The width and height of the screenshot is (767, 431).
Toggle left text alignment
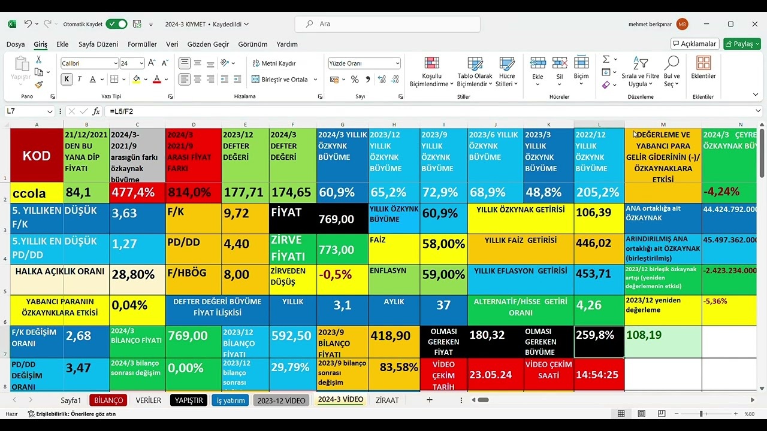185,79
